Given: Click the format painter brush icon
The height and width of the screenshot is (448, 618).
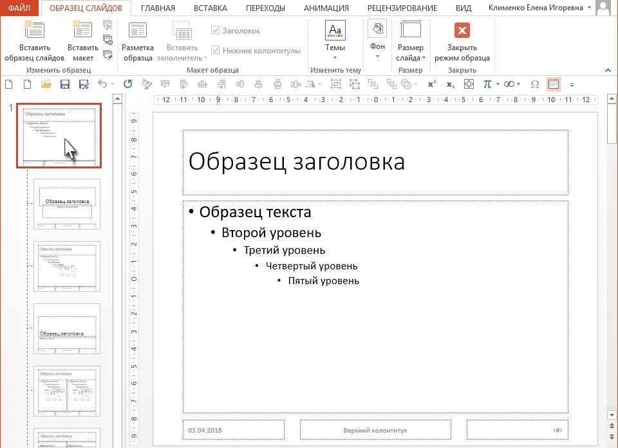Looking at the screenshot, I should pos(147,84).
